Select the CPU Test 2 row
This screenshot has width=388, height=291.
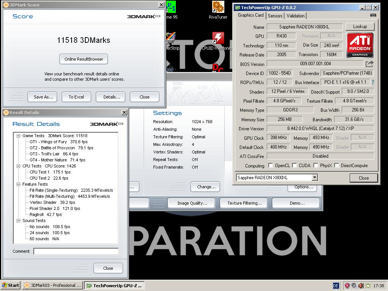point(49,178)
